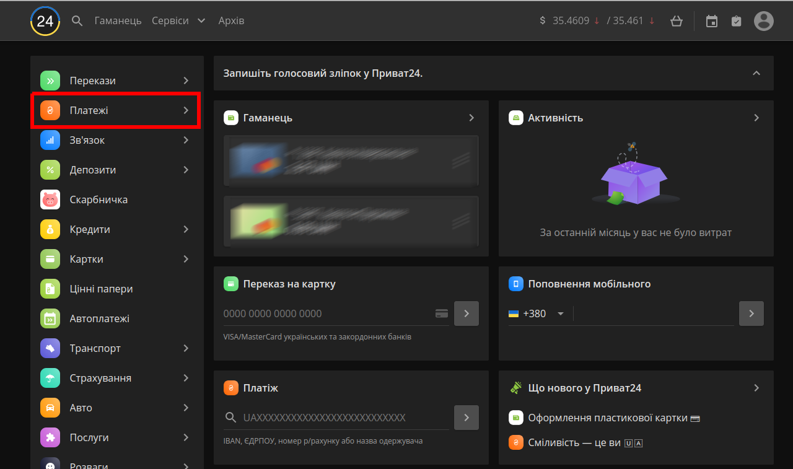Expand the Депозити submenu arrow
Viewport: 793px width, 469px height.
coord(186,170)
